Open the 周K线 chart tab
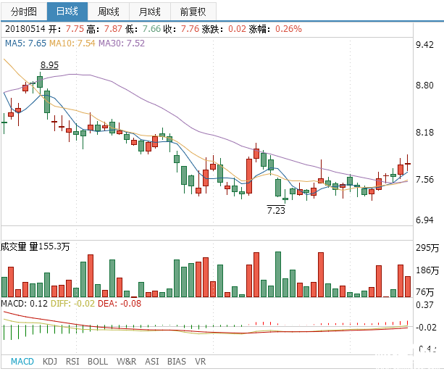Image resolution: width=444 pixels, height=374 pixels. [108, 12]
